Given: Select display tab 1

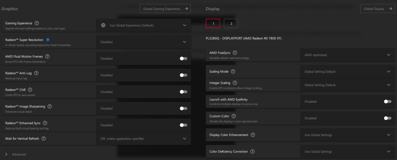Looking at the screenshot, I should point(213,23).
